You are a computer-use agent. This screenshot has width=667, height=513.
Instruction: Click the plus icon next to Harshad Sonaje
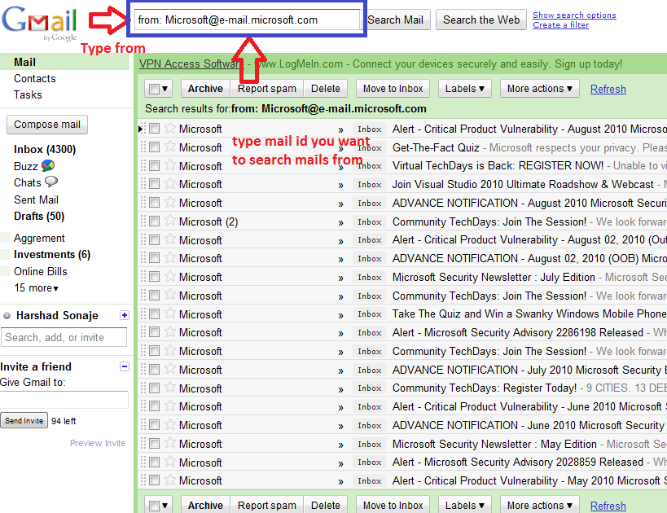tap(125, 315)
